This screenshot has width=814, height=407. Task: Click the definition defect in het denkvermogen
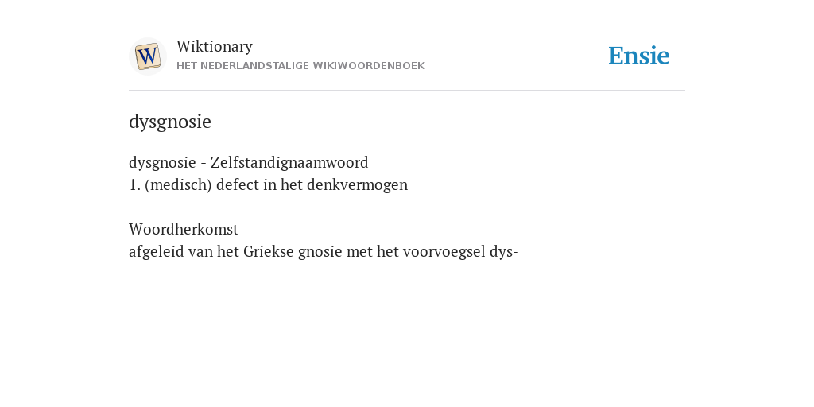[x=312, y=184]
